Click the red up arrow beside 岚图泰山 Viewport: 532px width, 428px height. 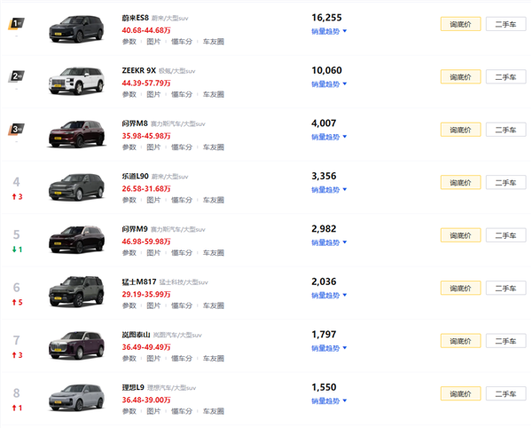[x=13, y=355]
